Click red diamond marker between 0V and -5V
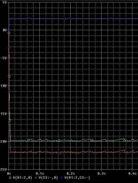Viewport: 138px width, 183px height. pyautogui.click(x=9, y=48)
